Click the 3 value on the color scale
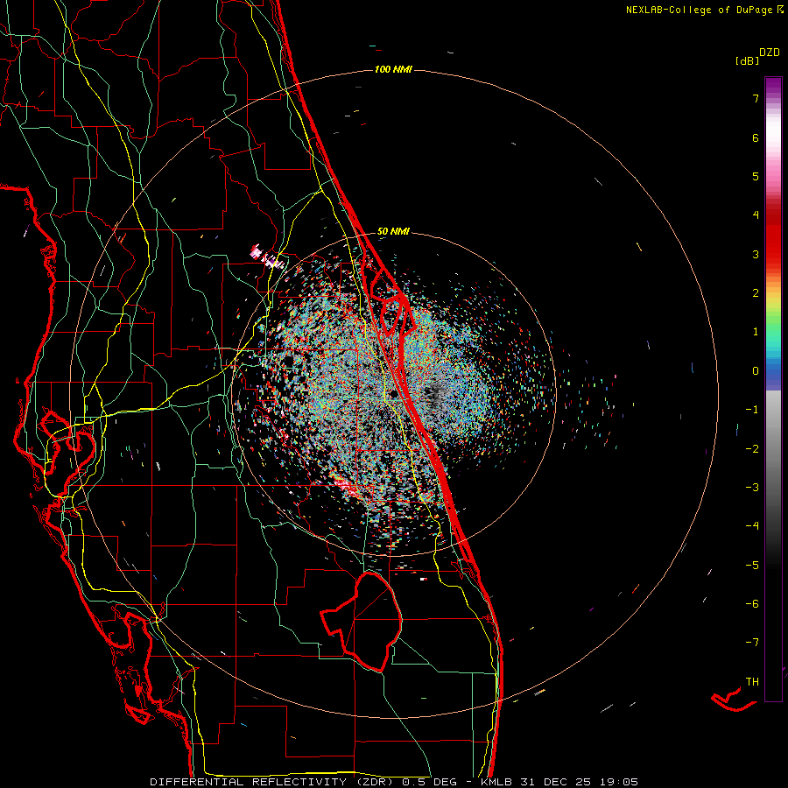 [x=756, y=254]
